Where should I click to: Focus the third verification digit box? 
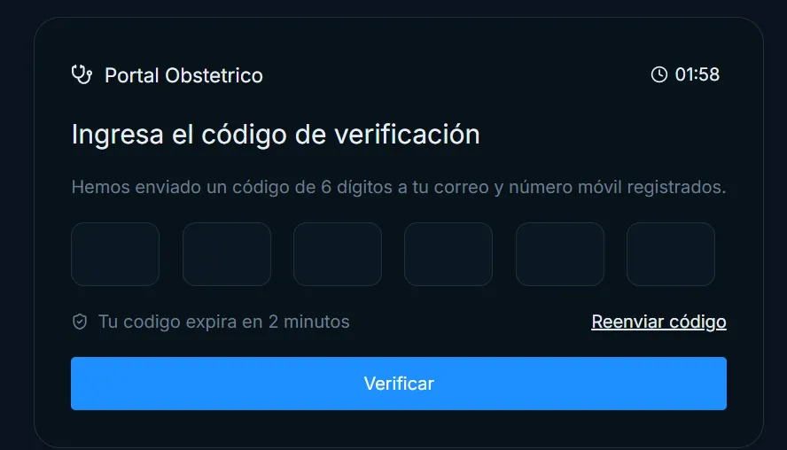point(338,254)
